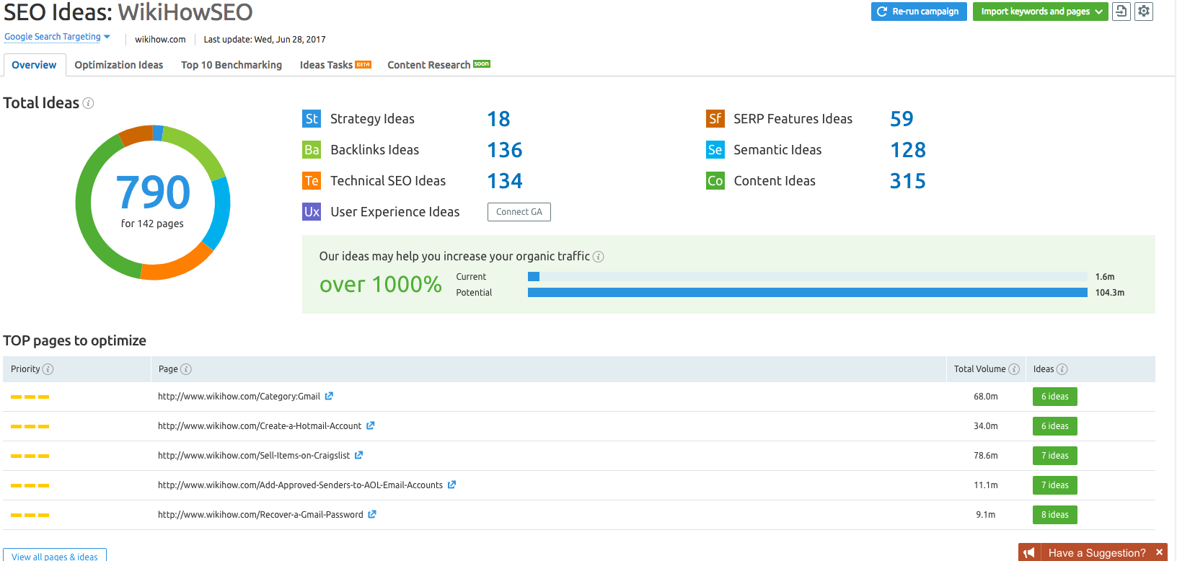Viewport: 1177px width, 561px height.
Task: Click the Current traffic progress bar
Action: 807,277
